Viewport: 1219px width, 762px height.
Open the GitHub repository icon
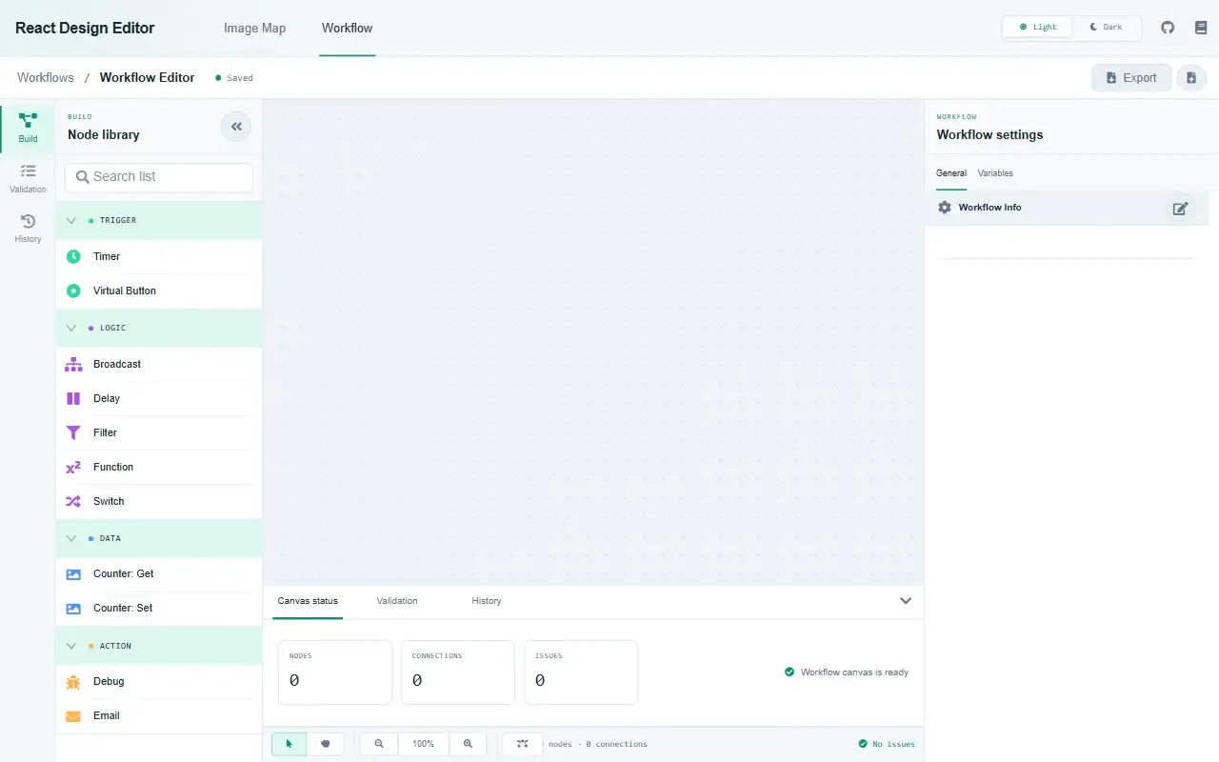coord(1168,28)
